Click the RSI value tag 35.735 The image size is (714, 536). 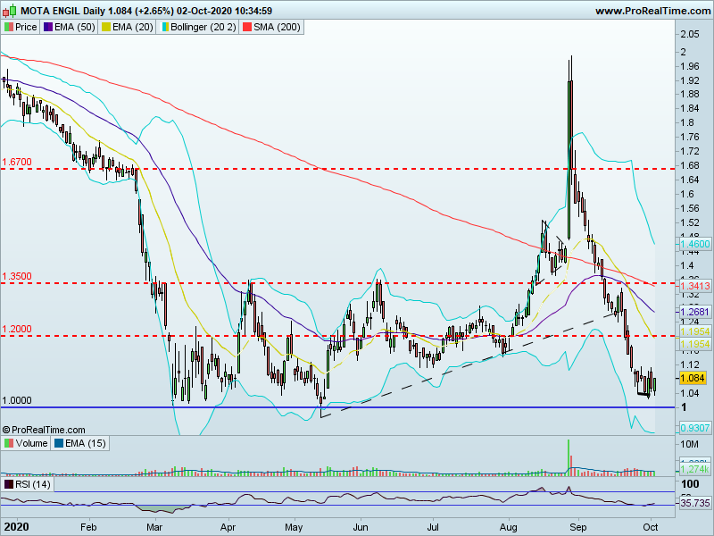point(695,503)
